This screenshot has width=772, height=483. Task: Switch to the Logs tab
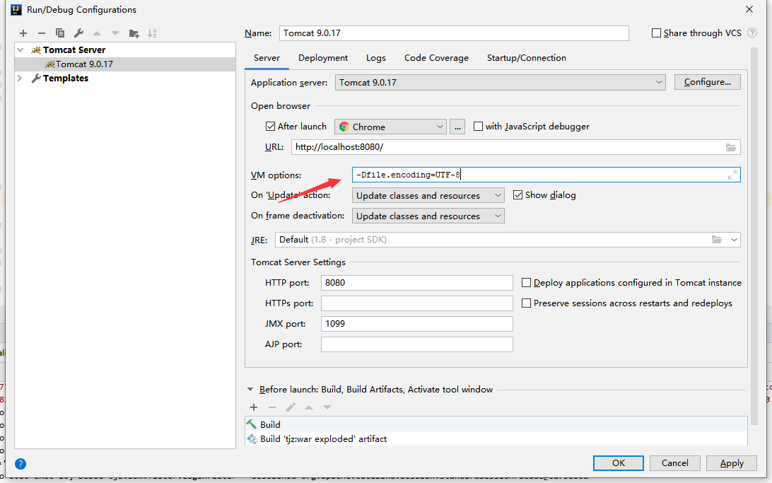tap(376, 58)
